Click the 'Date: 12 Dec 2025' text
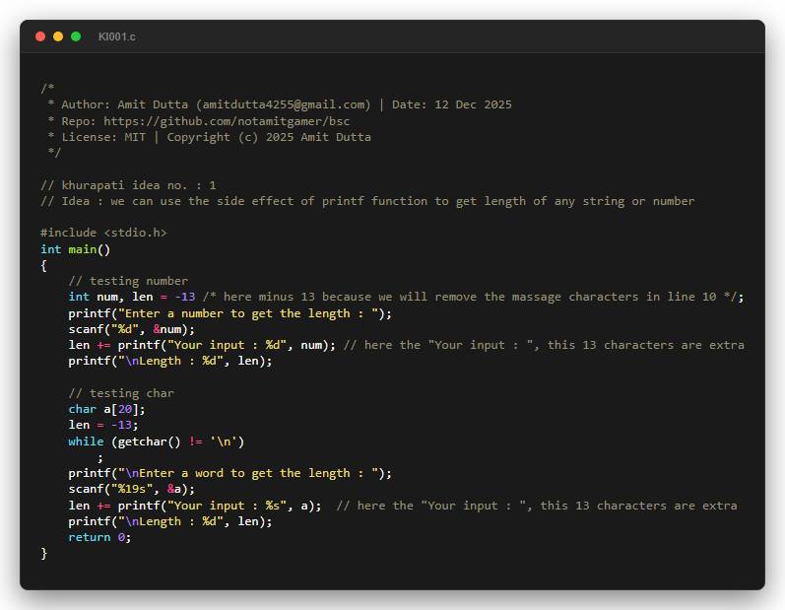This screenshot has height=610, width=785. tap(451, 104)
